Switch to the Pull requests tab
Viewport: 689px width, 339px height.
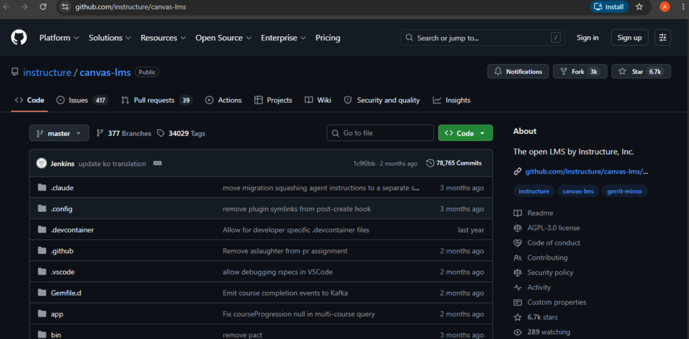157,100
